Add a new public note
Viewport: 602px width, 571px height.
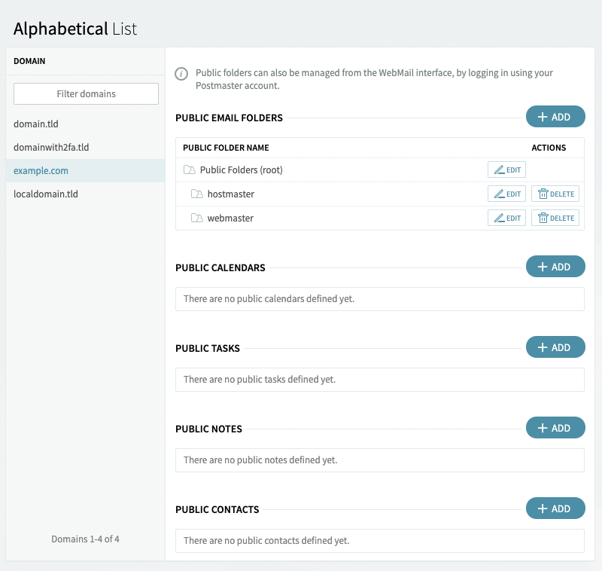[555, 427]
